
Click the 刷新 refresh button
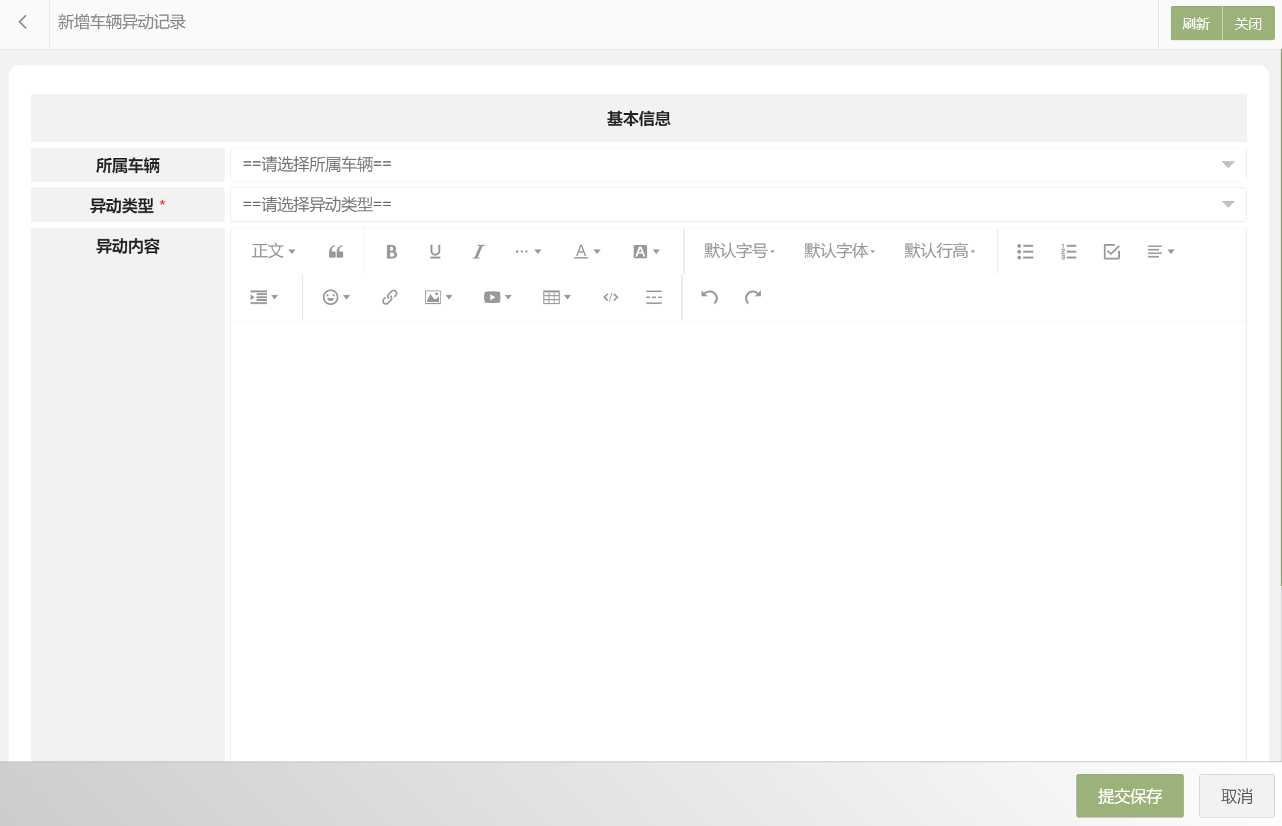[1195, 23]
